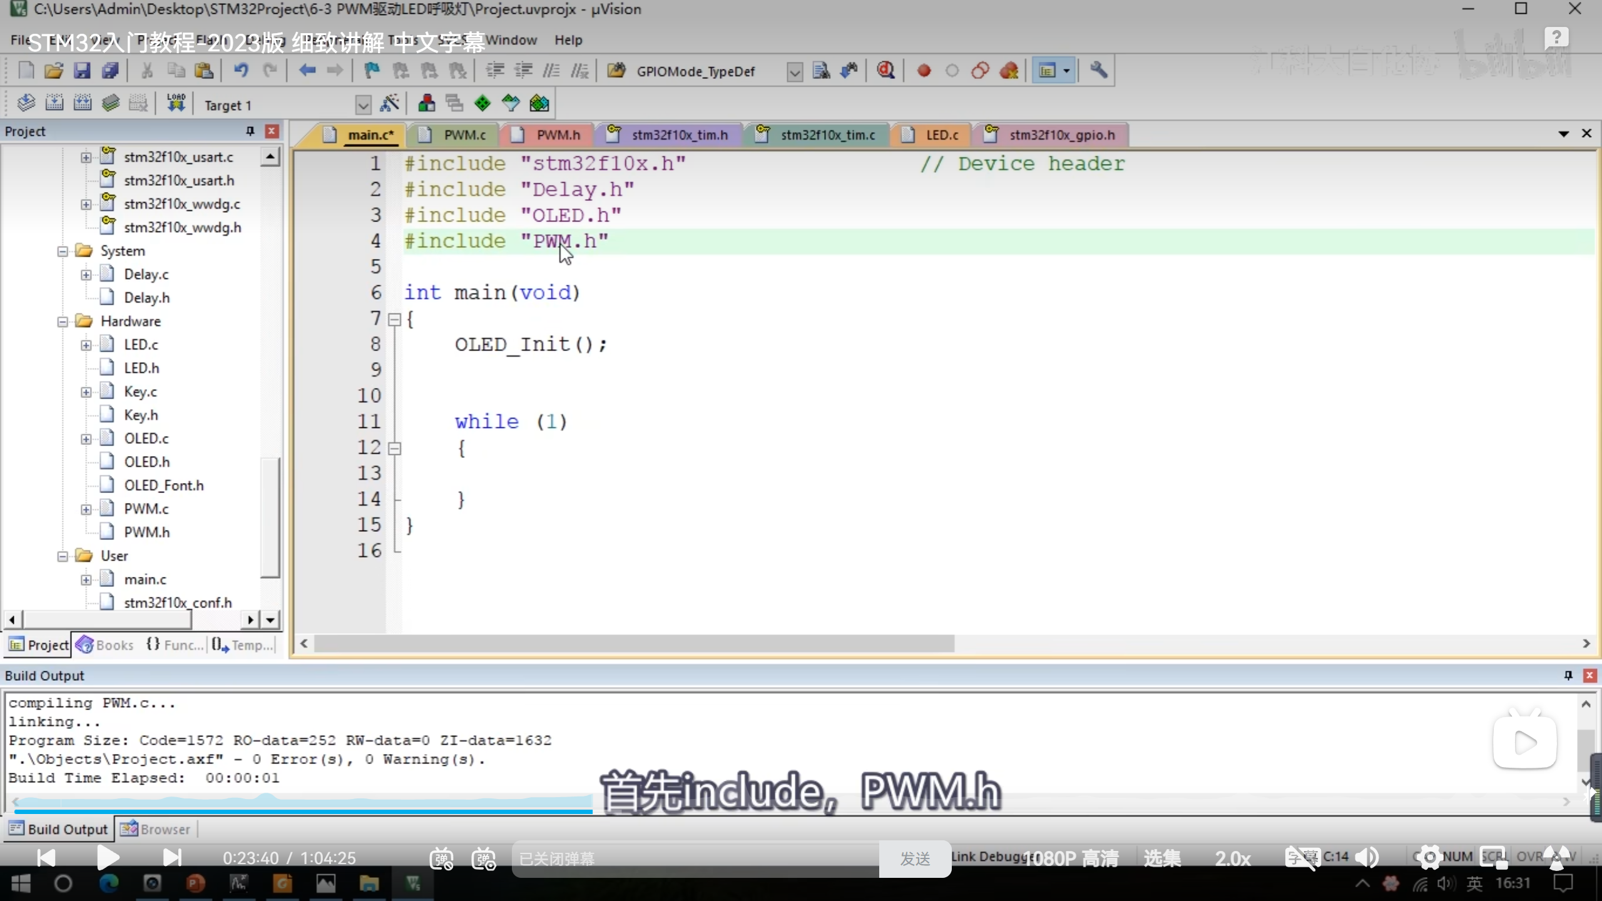The image size is (1602, 901).
Task: Switch to PWM.h editor tab
Action: pos(557,135)
